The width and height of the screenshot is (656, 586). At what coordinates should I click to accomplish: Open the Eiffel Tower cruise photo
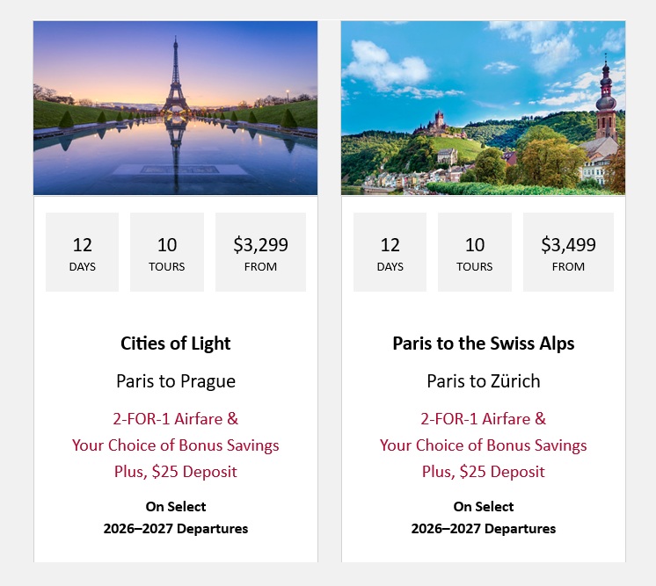[175, 108]
